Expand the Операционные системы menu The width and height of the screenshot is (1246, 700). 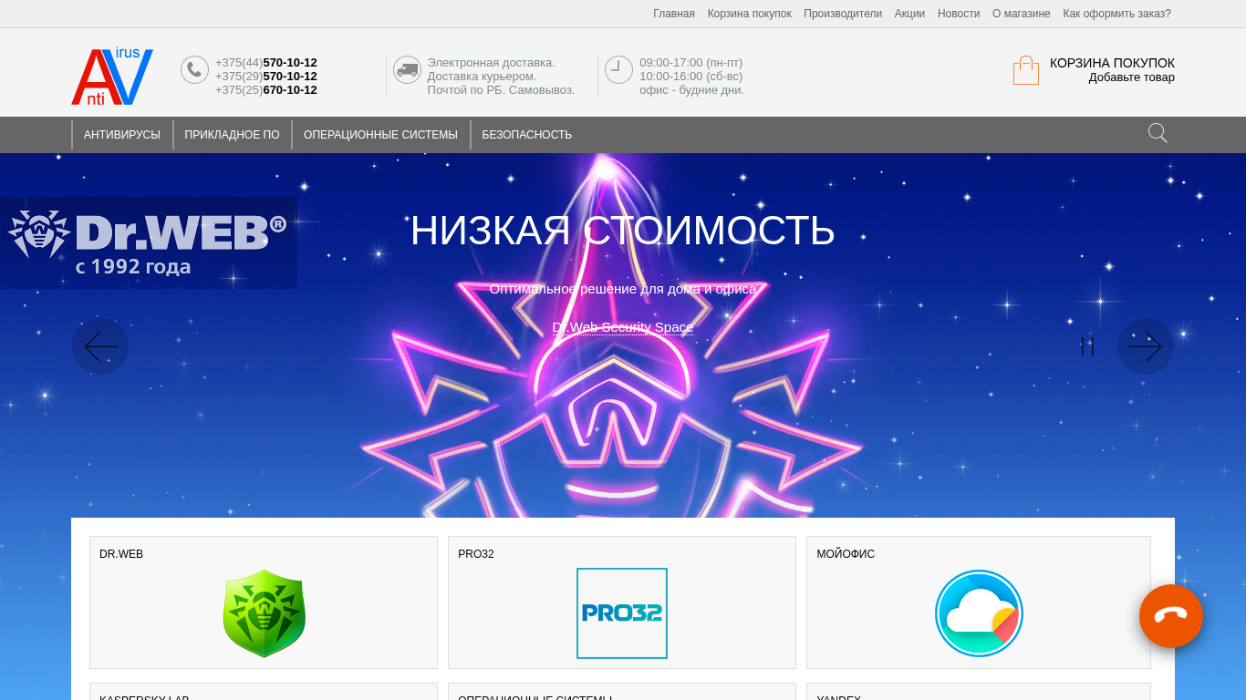(x=380, y=135)
